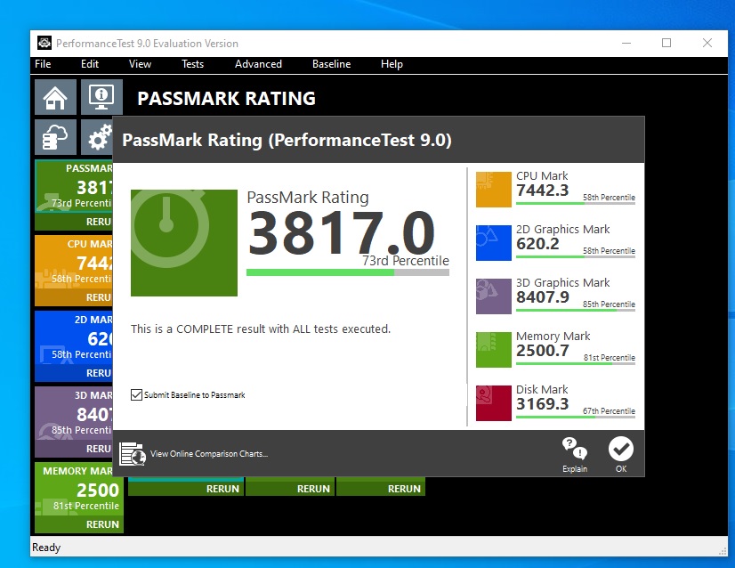Click the 3D Graphics Mark percentile bar
This screenshot has height=568, width=735.
click(x=576, y=310)
